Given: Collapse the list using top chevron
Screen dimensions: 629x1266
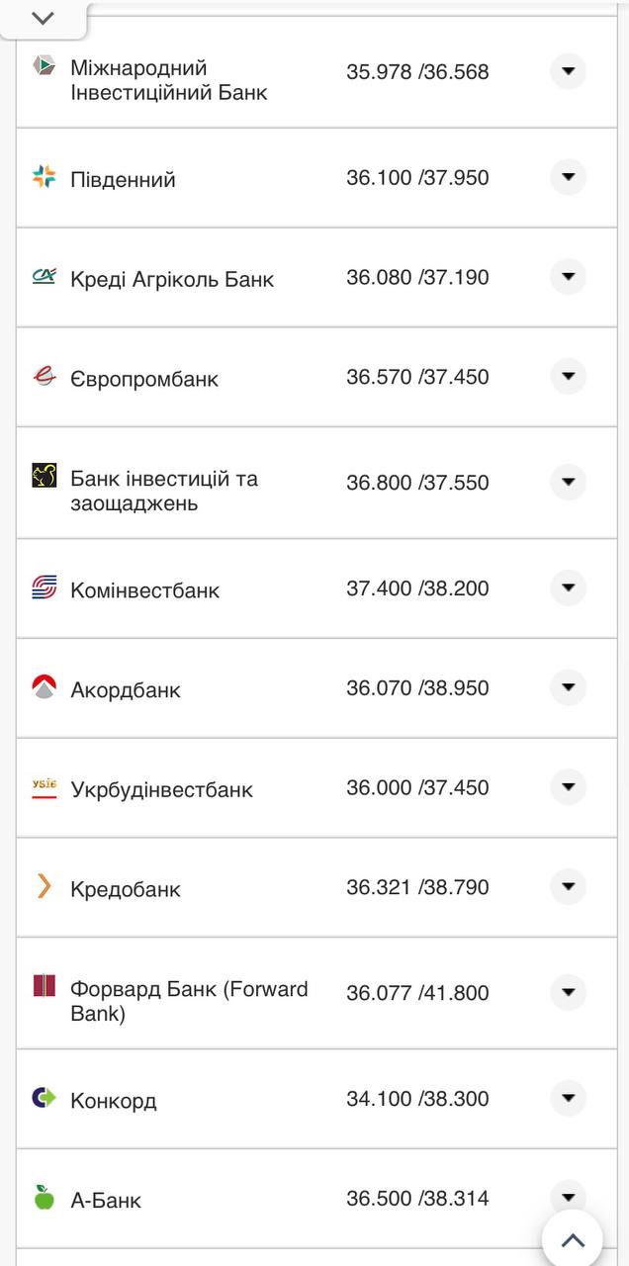Looking at the screenshot, I should (42, 17).
